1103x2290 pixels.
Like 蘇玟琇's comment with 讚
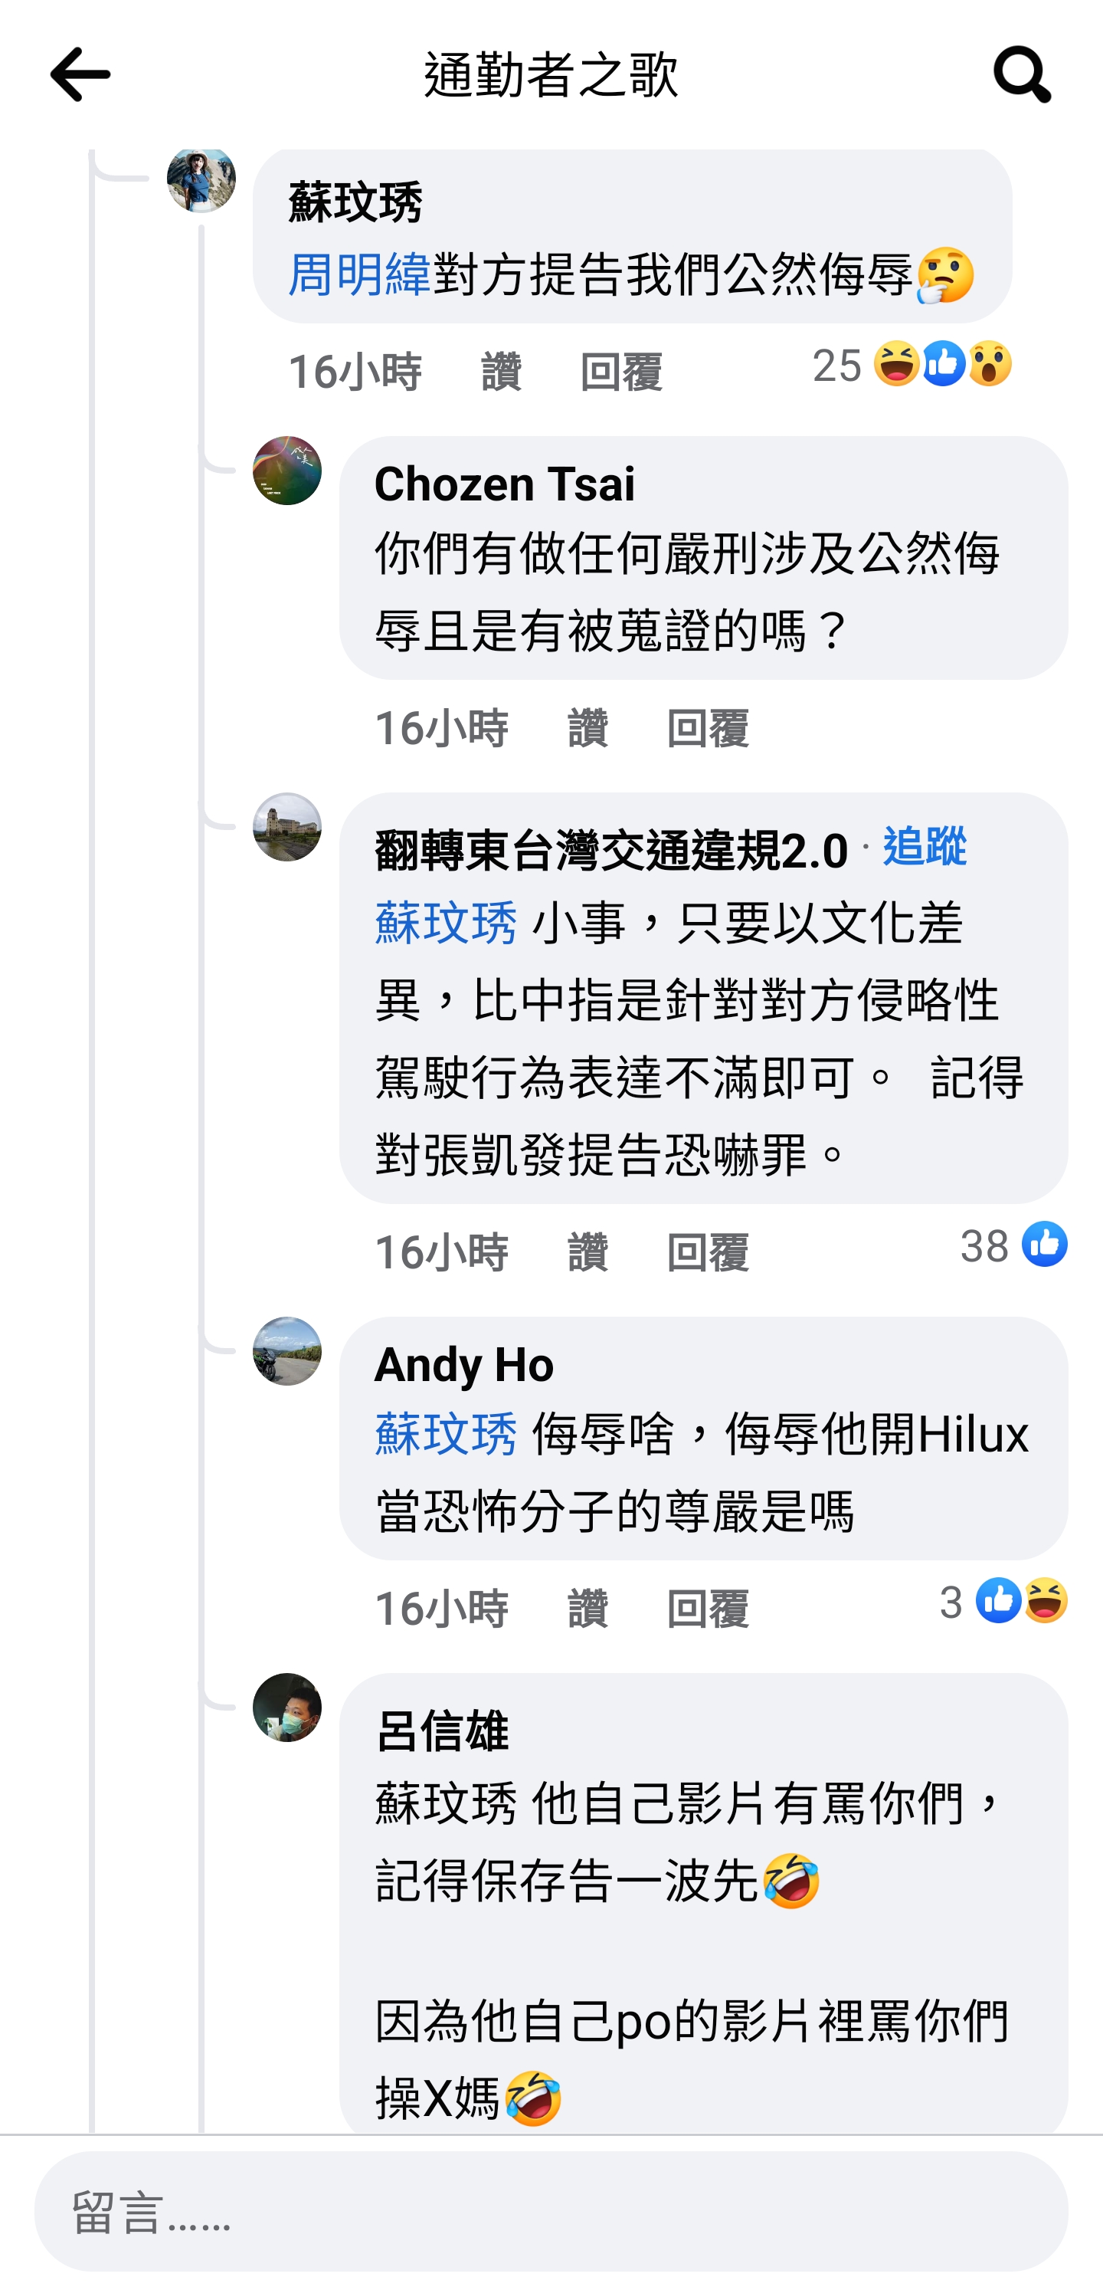point(501,372)
